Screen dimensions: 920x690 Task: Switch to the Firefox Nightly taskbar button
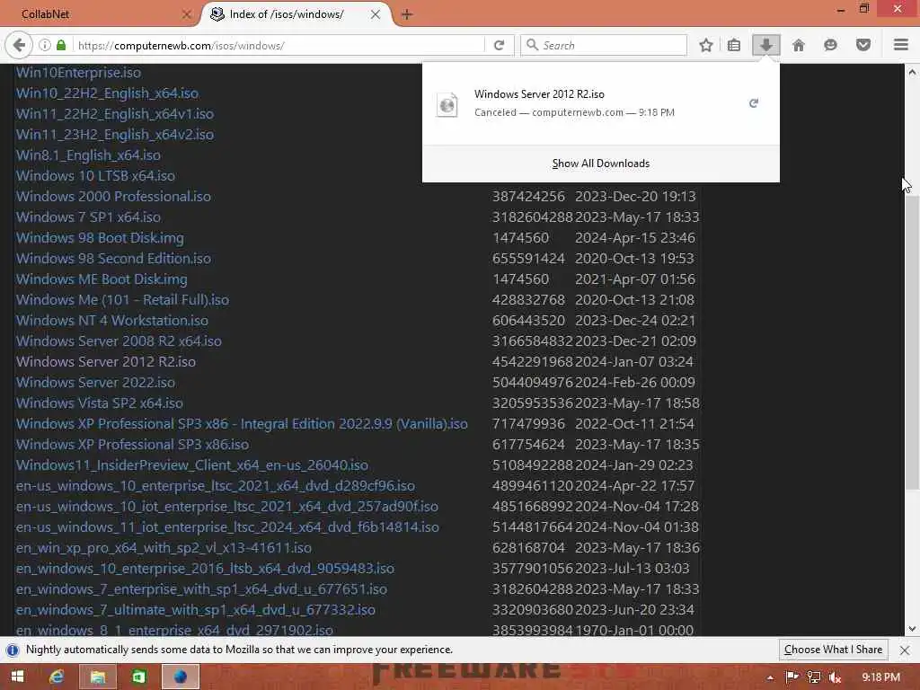coord(180,677)
